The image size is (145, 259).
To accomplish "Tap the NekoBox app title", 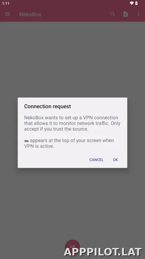I will coord(30,14).
